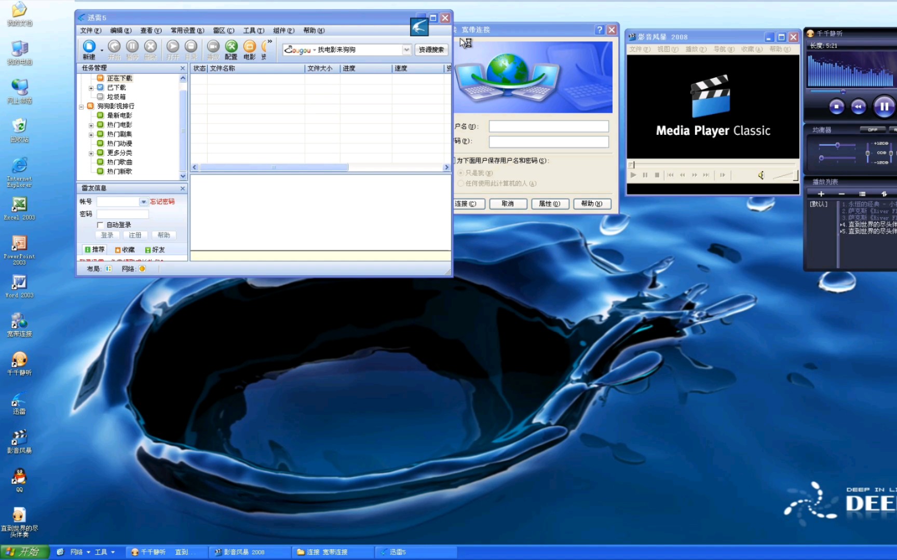This screenshot has height=560, width=897.
Task: Tick the save username and password checkbox
Action: (455, 161)
